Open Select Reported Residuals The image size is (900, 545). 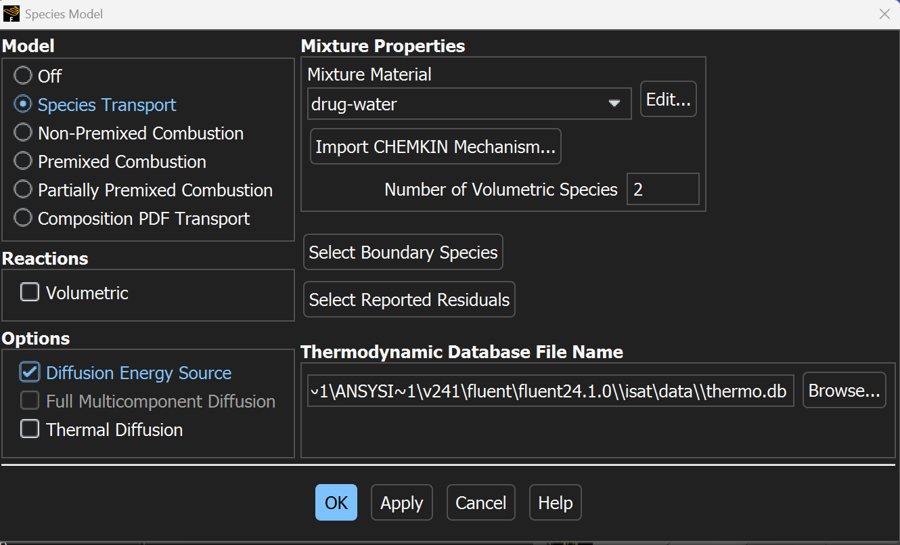(409, 299)
